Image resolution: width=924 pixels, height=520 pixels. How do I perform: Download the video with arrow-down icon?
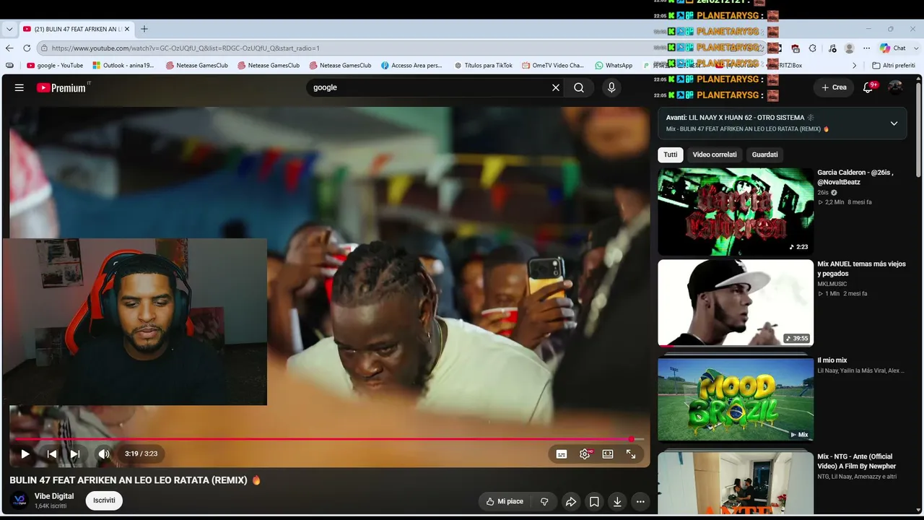coord(617,501)
